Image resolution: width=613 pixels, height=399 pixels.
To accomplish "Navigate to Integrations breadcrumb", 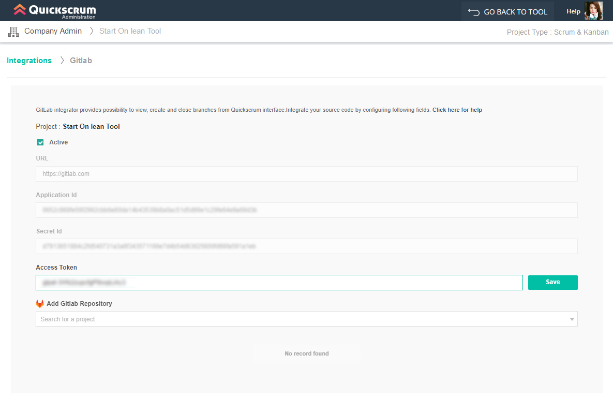I will point(29,61).
